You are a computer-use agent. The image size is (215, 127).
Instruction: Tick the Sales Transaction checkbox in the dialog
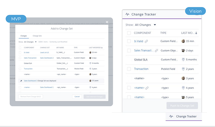point(20,58)
